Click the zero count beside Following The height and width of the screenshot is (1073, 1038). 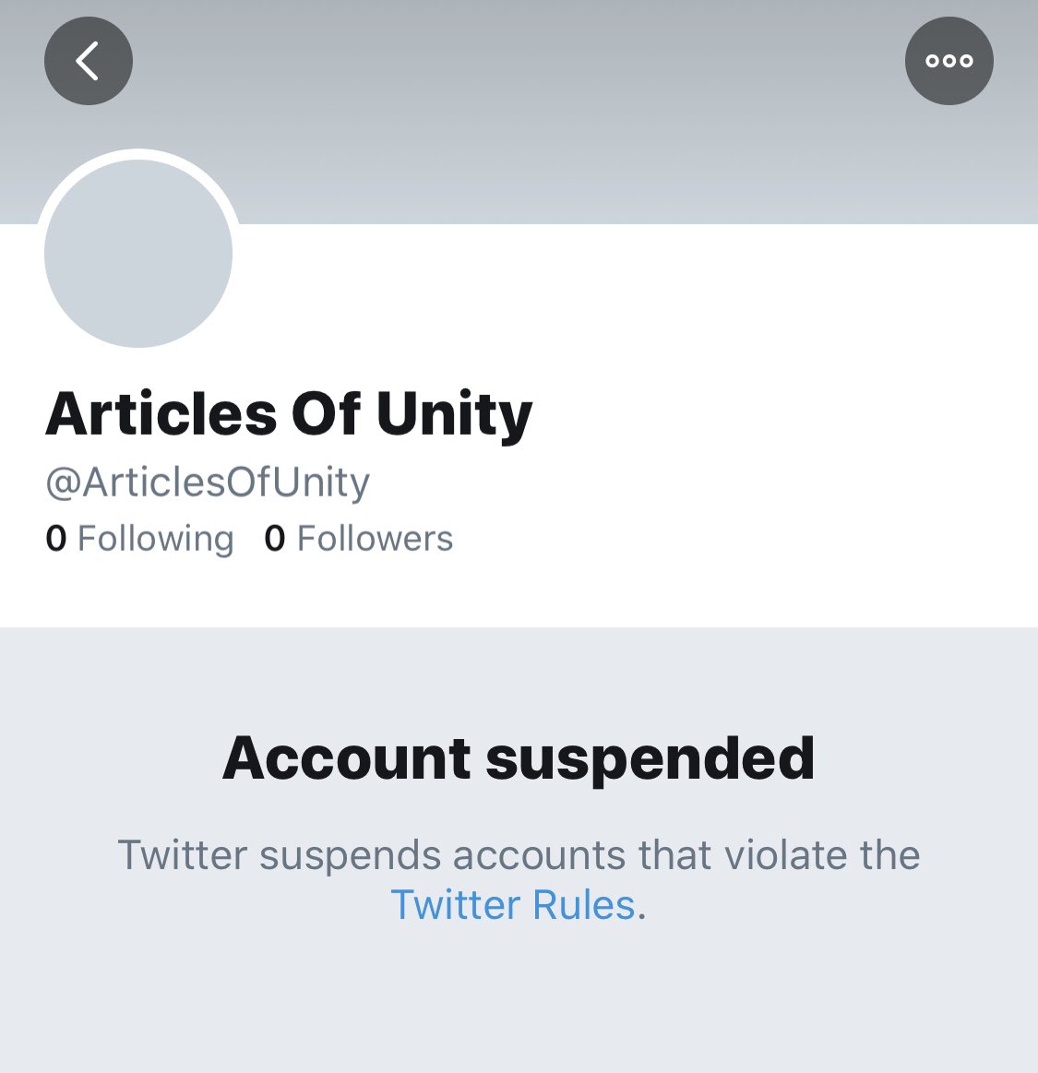point(56,539)
